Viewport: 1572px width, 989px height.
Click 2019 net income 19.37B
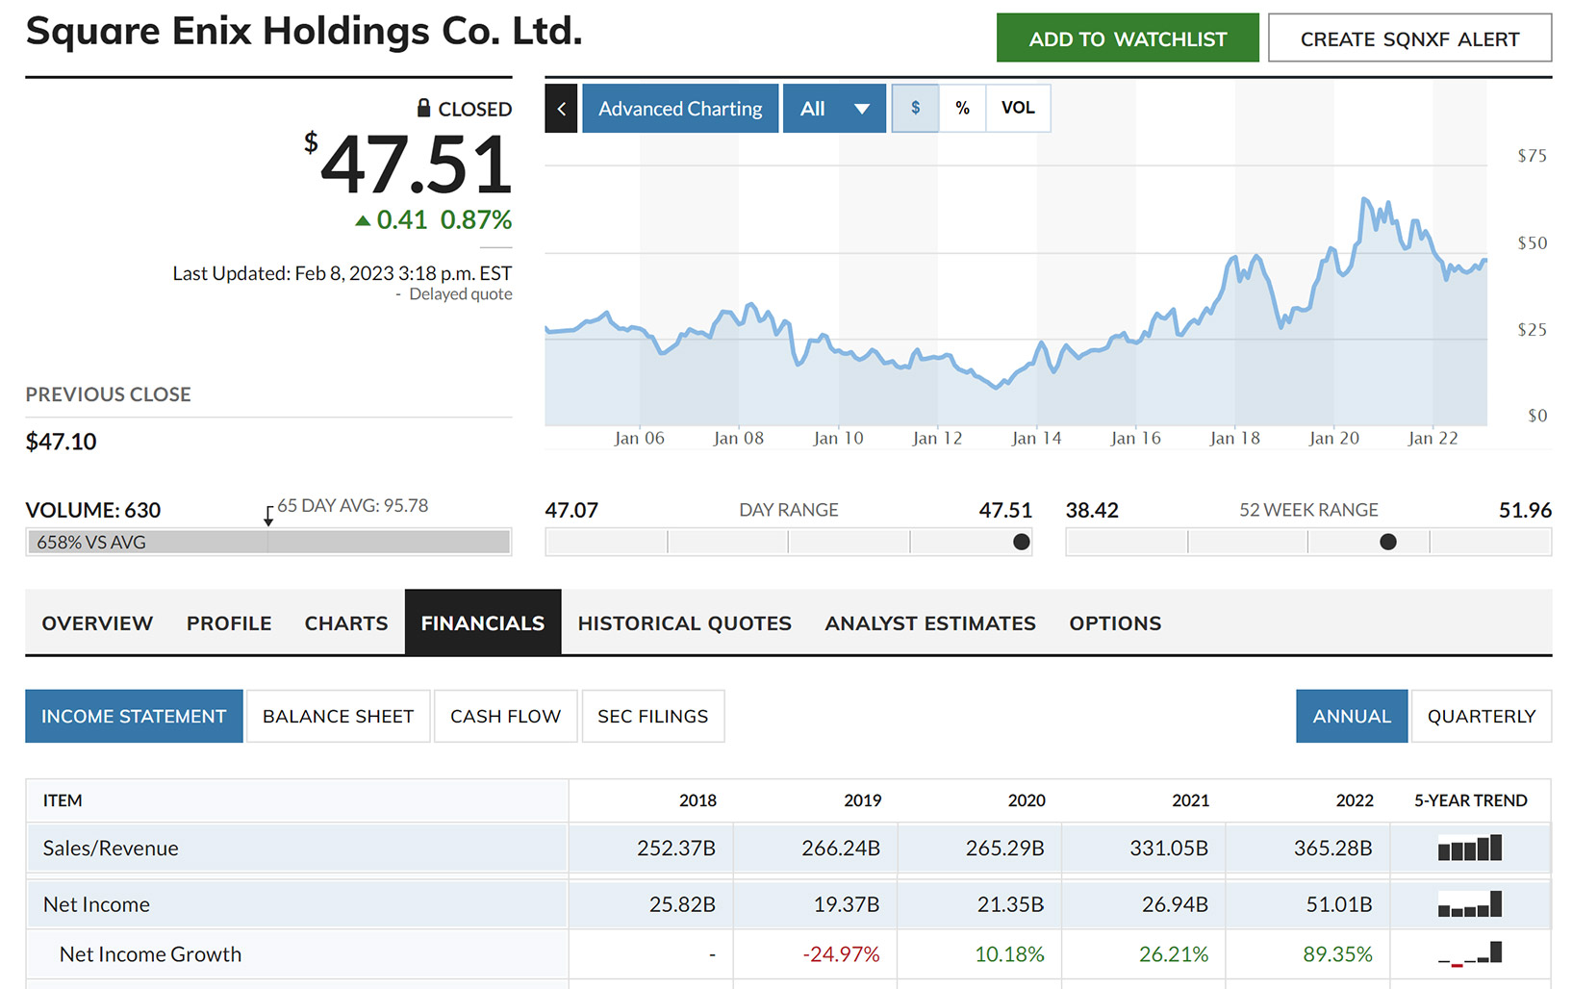(847, 904)
